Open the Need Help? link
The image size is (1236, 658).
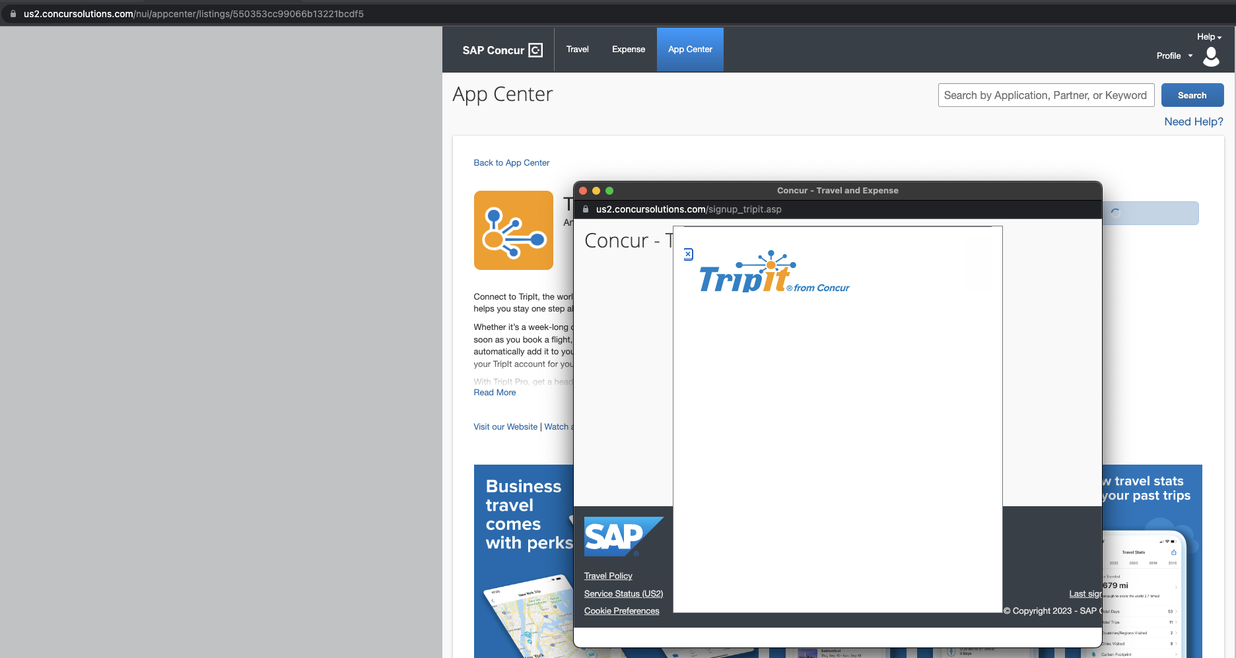tap(1194, 121)
